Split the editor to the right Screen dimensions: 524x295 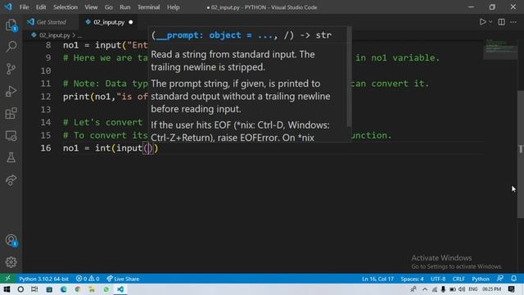click(x=501, y=22)
